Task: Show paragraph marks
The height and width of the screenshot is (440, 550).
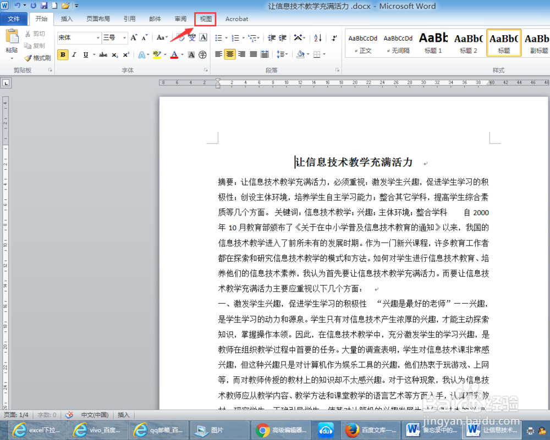Action: (334, 38)
